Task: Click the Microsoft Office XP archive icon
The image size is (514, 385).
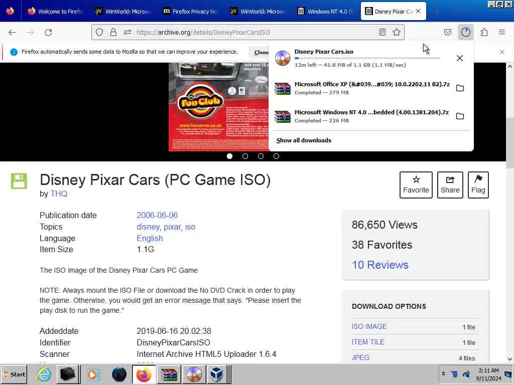Action: tap(283, 88)
